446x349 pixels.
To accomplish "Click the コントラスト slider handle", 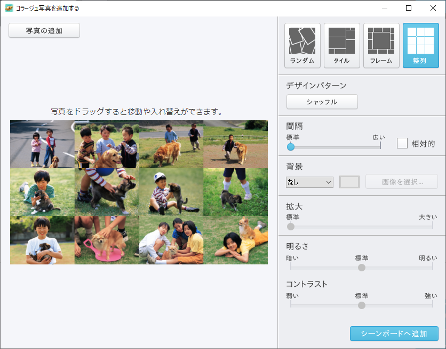I will (x=362, y=305).
